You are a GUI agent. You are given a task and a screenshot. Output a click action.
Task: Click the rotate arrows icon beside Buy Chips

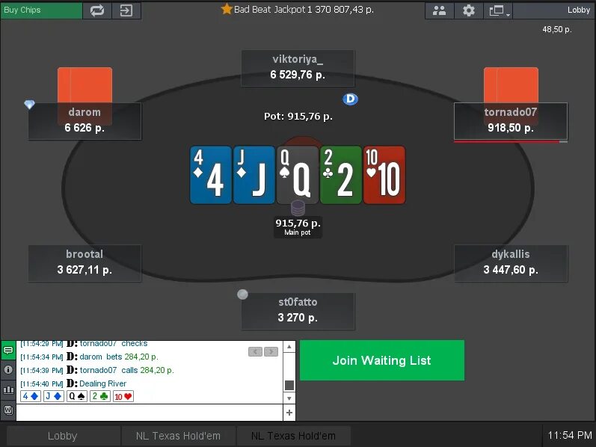[97, 10]
